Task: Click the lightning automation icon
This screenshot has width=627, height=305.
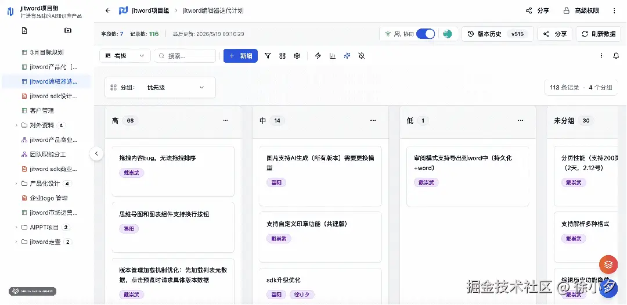Action: [318, 56]
